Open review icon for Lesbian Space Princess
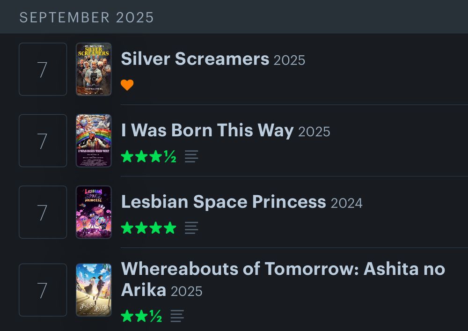468x331 pixels. click(191, 228)
